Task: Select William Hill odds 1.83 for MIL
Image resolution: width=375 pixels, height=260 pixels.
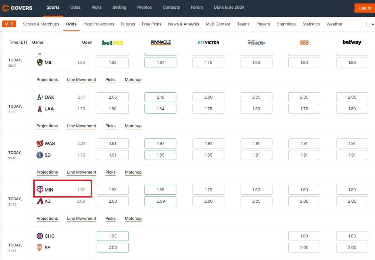Action: [x=256, y=62]
